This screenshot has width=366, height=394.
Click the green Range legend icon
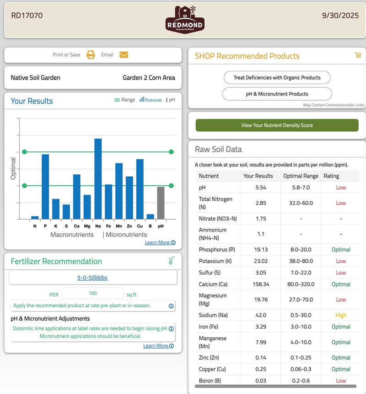(117, 100)
